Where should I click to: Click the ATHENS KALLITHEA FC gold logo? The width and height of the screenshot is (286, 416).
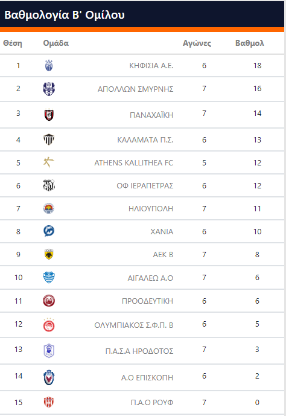click(x=49, y=162)
